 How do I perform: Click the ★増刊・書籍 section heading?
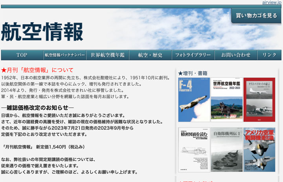(193, 73)
